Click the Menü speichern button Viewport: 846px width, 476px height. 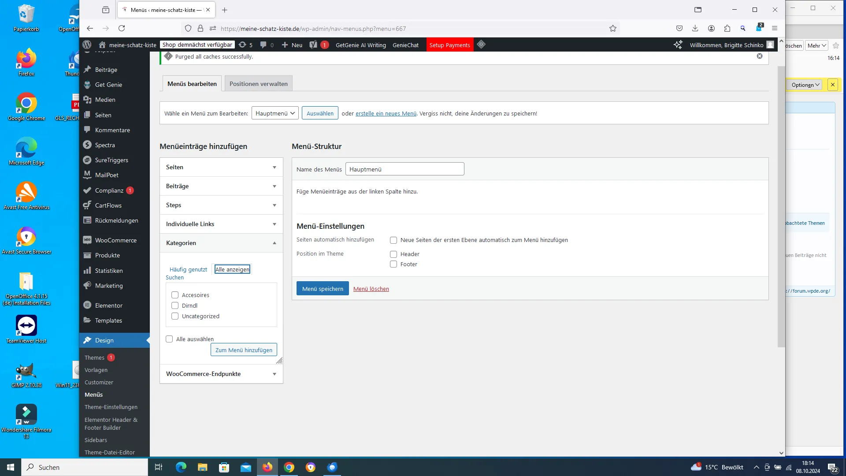pyautogui.click(x=323, y=289)
